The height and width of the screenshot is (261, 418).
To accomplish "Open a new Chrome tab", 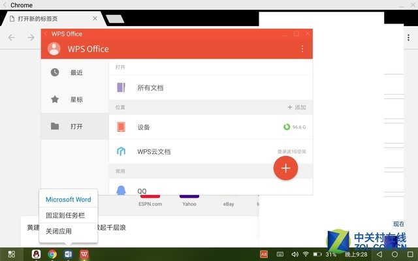I will [x=115, y=19].
